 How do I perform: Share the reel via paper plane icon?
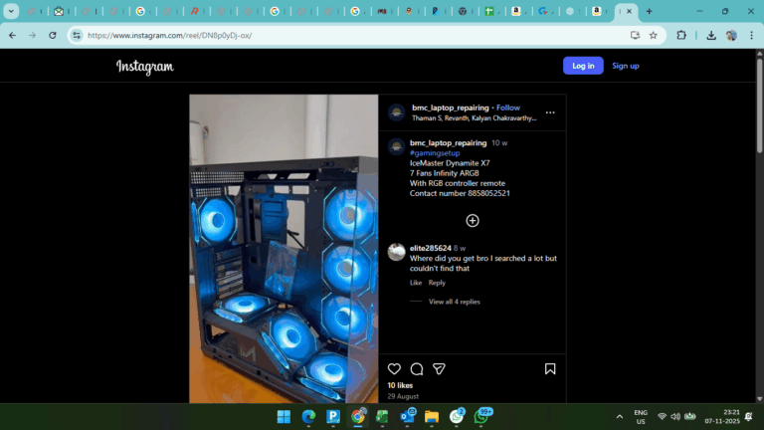(x=439, y=369)
